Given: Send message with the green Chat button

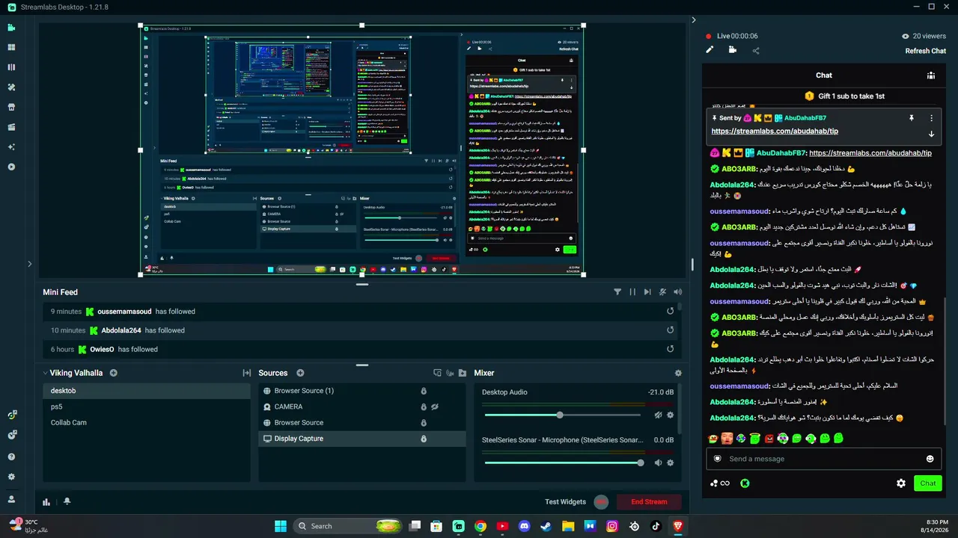Looking at the screenshot, I should point(928,483).
